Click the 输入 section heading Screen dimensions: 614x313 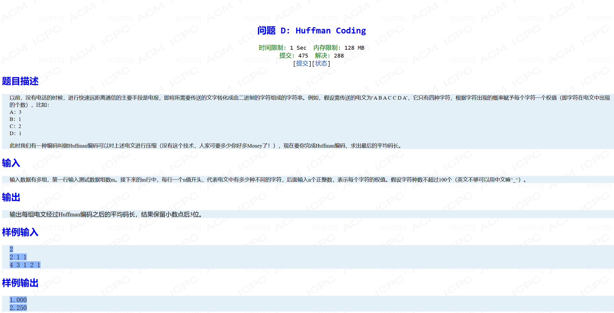pyautogui.click(x=11, y=163)
